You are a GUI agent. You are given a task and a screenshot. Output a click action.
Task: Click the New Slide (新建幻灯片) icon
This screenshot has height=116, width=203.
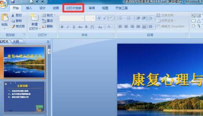coord(34,17)
